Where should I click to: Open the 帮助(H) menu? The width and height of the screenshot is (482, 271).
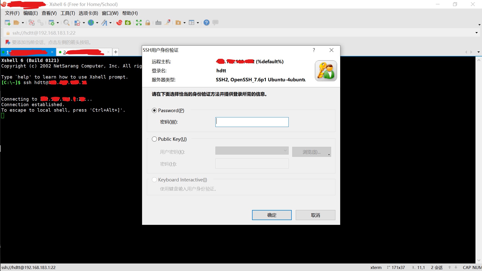click(x=130, y=13)
